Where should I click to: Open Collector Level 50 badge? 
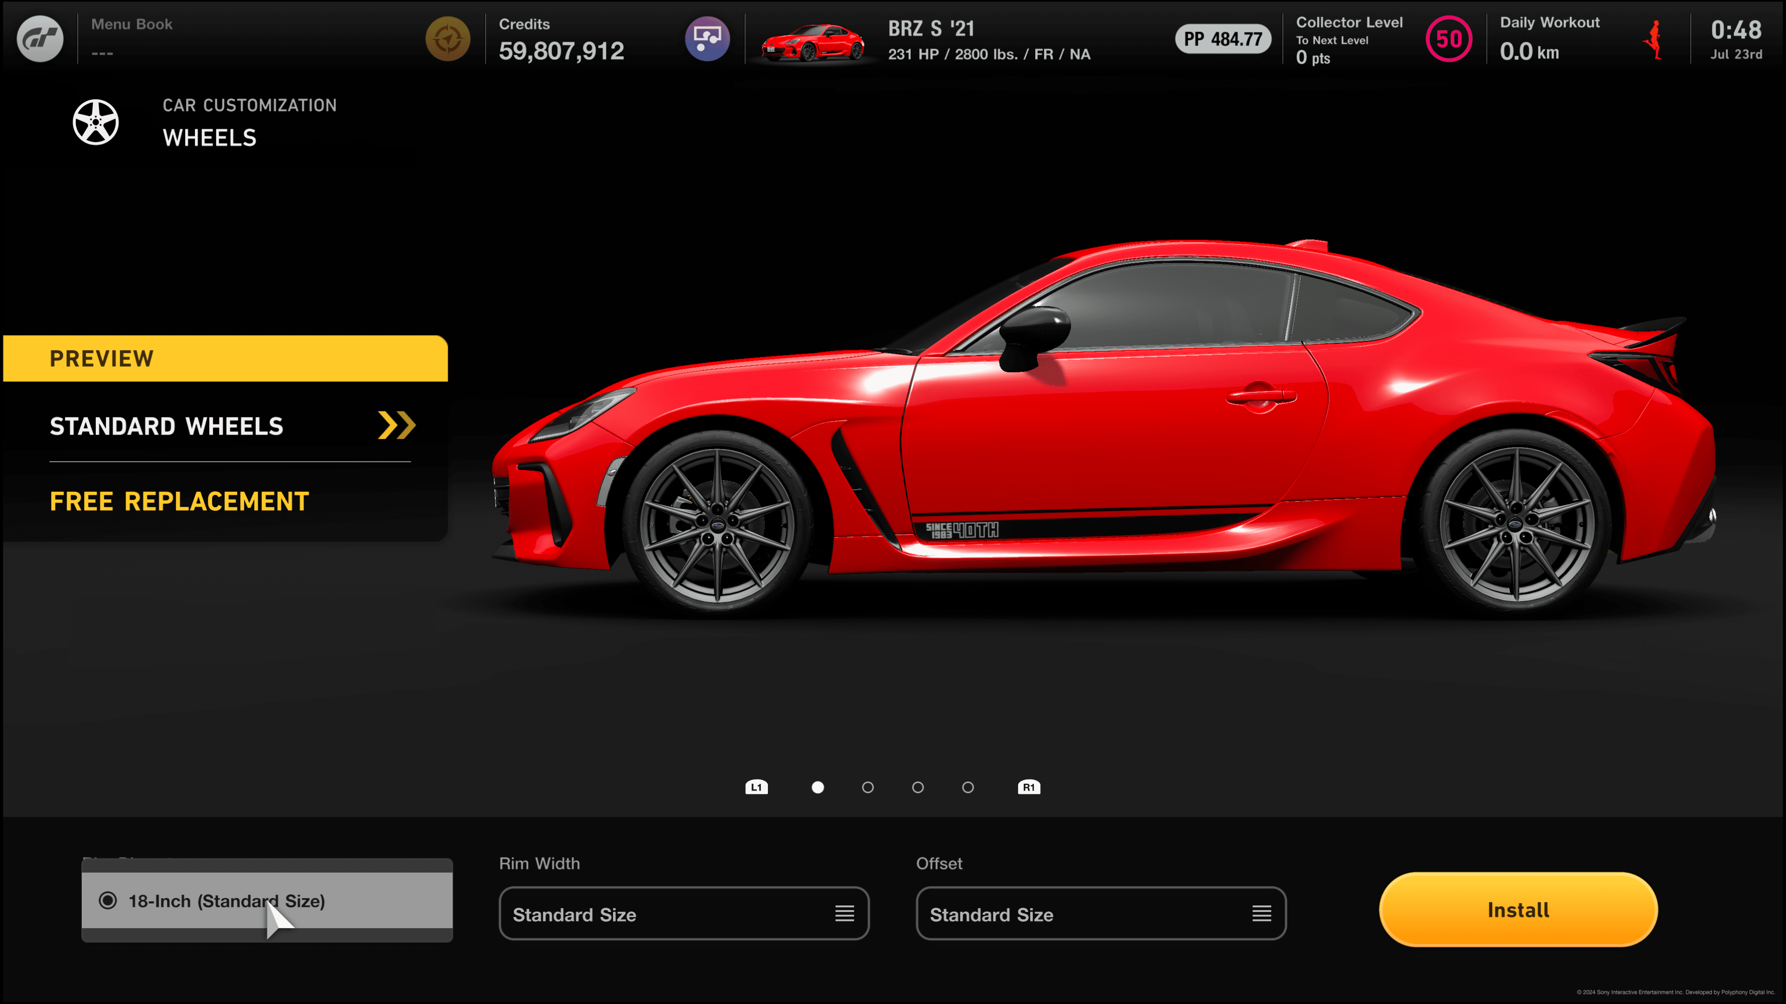pyautogui.click(x=1448, y=39)
